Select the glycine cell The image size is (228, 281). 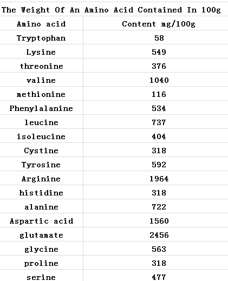(41, 249)
